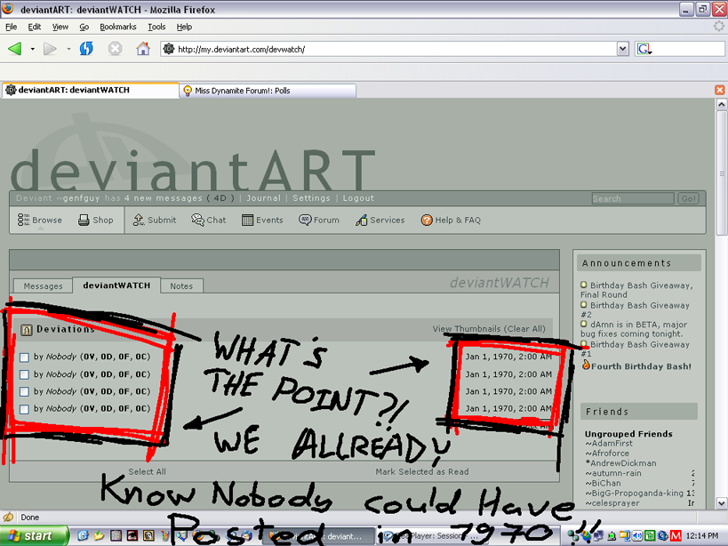728x546 pixels.
Task: Check the fourth 'by Nobody' deviation checkbox
Action: point(24,408)
